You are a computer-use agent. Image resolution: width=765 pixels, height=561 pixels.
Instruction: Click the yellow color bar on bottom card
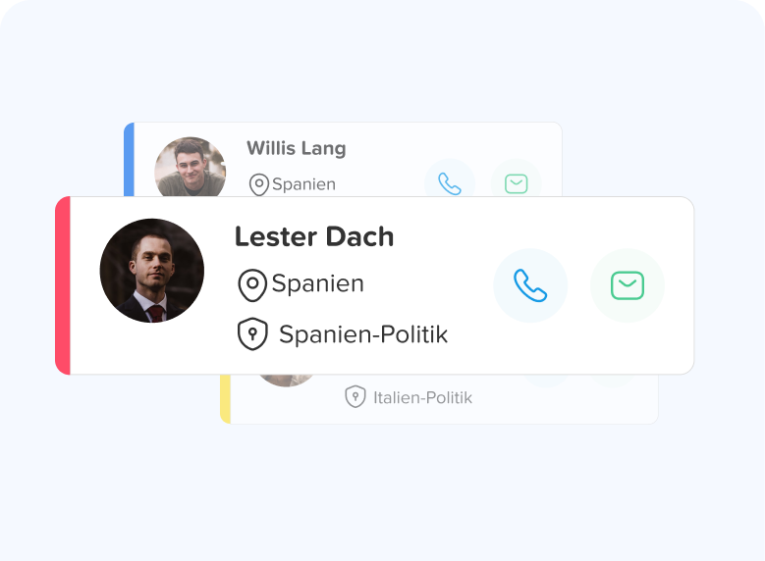[226, 399]
